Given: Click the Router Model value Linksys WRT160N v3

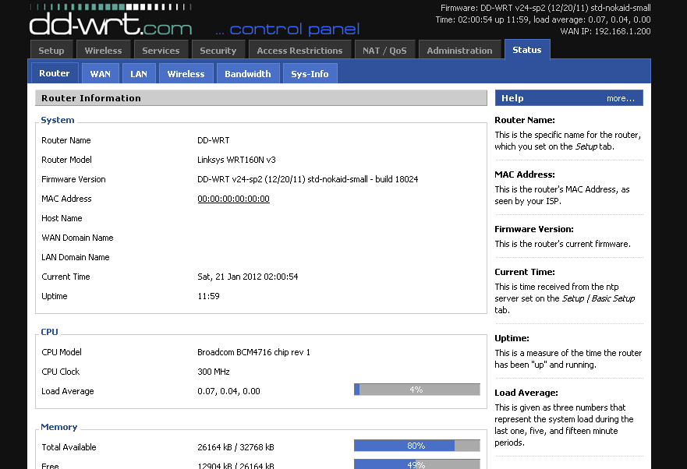Looking at the screenshot, I should point(236,160).
